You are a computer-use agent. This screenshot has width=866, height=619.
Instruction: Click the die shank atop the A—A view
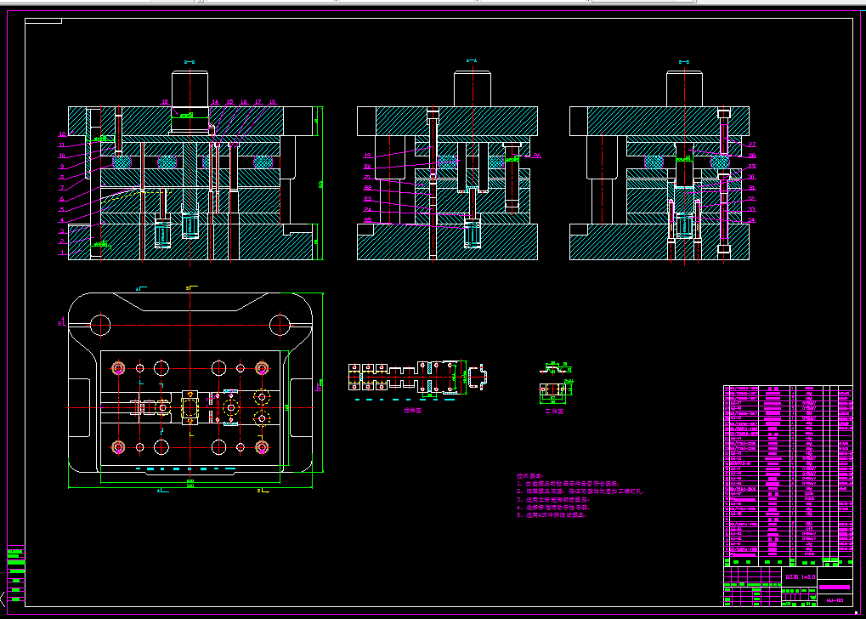coord(473,88)
